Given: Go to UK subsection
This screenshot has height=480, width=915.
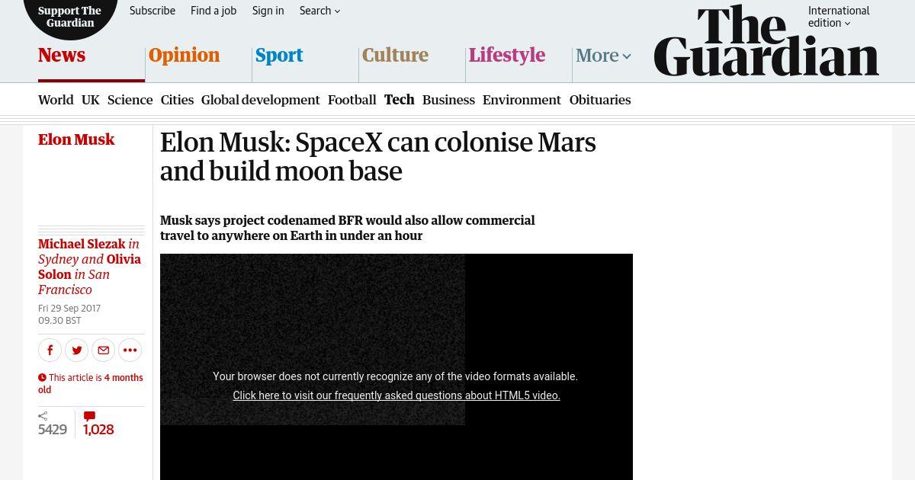Looking at the screenshot, I should [91, 100].
